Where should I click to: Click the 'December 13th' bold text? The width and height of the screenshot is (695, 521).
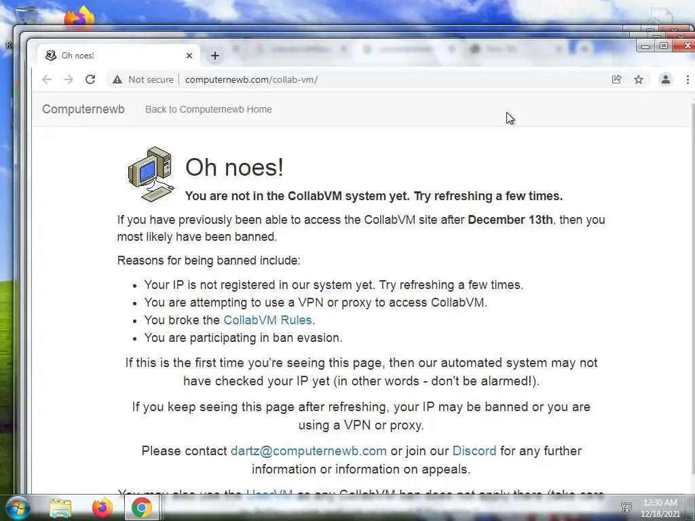510,220
